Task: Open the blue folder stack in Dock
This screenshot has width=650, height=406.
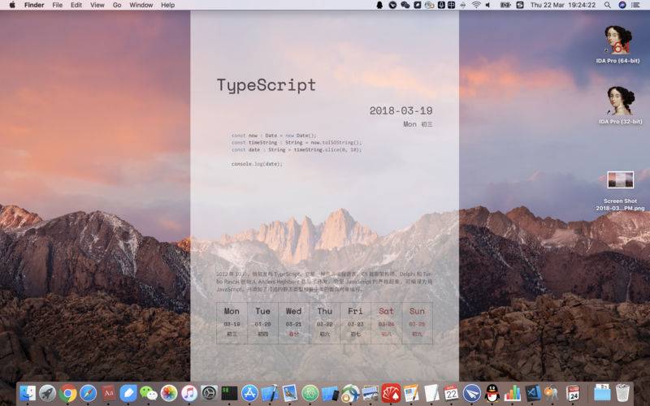Action: click(602, 393)
